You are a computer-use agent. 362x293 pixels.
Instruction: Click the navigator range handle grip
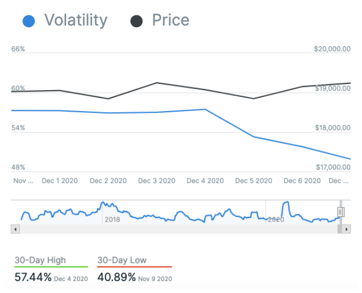tap(341, 211)
